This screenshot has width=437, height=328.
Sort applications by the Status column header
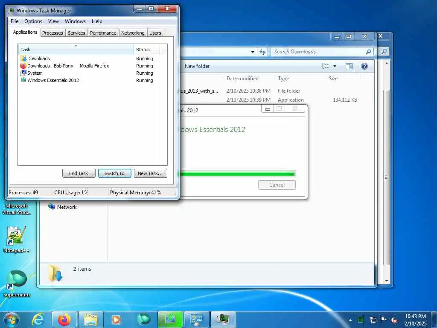click(x=147, y=50)
